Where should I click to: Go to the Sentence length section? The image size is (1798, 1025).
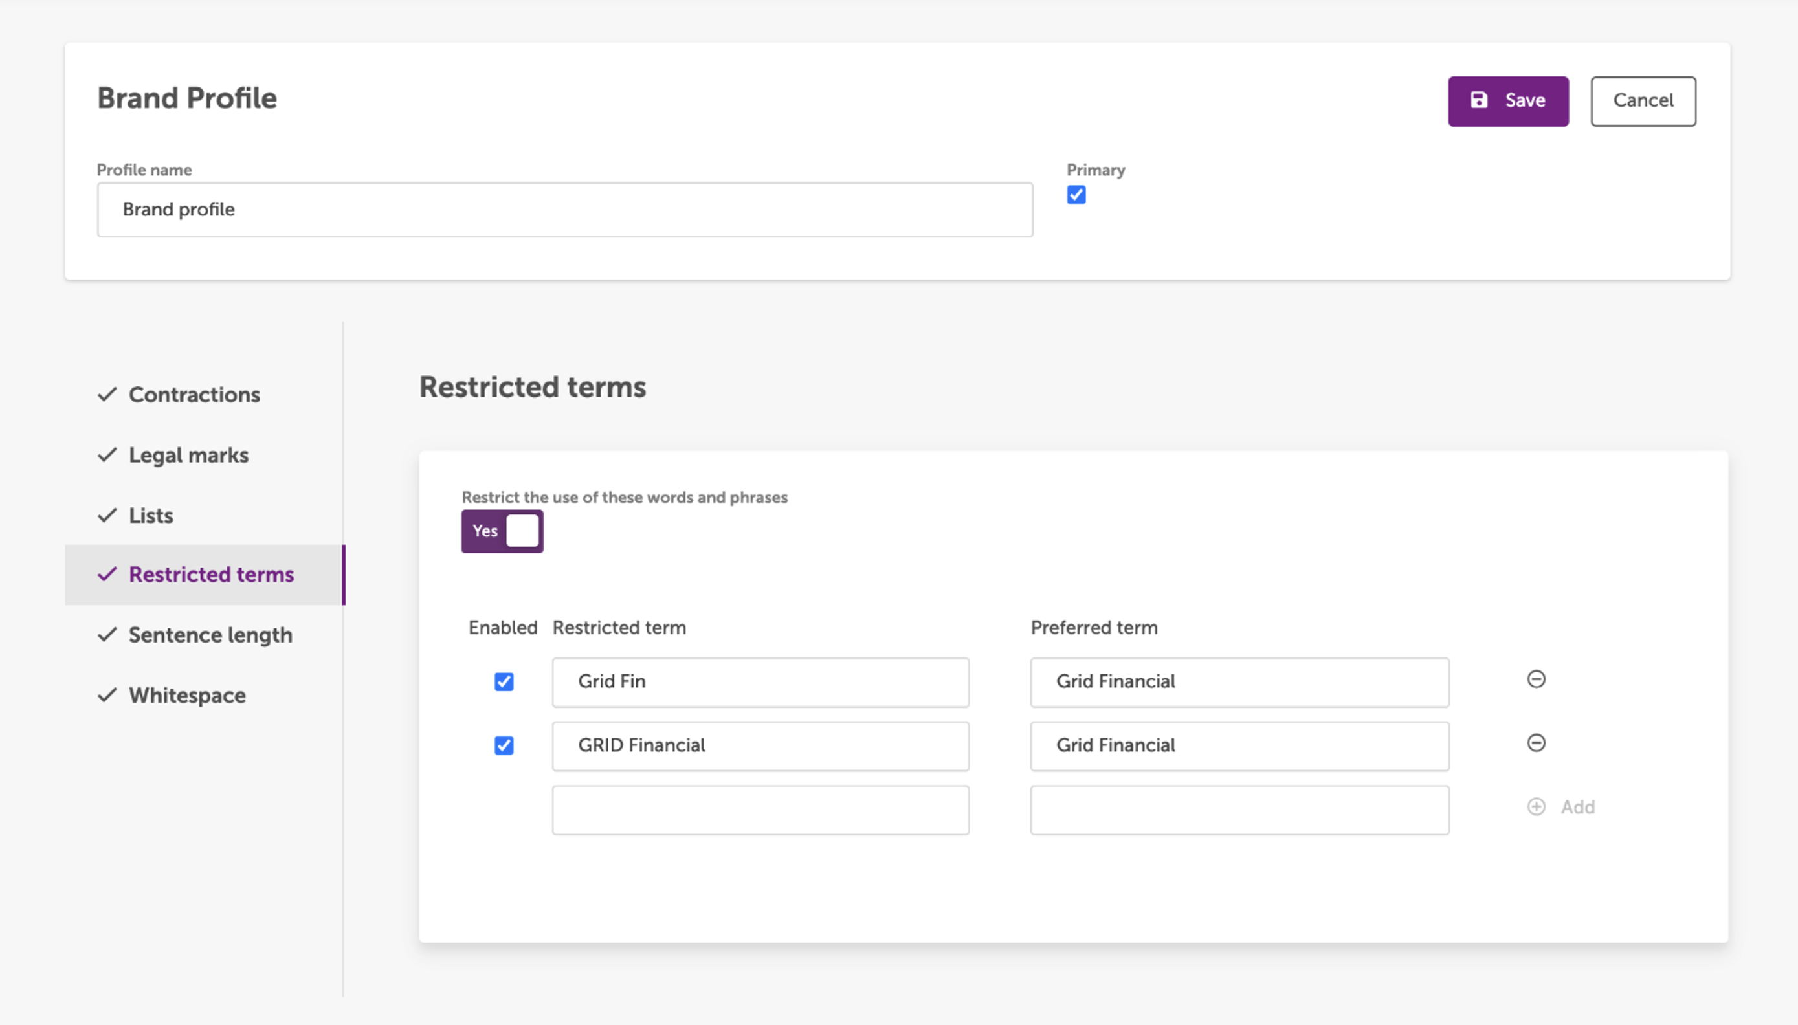(x=210, y=635)
